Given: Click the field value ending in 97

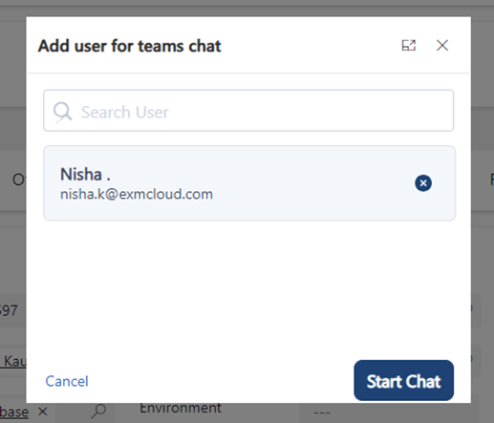Looking at the screenshot, I should click(x=9, y=310).
